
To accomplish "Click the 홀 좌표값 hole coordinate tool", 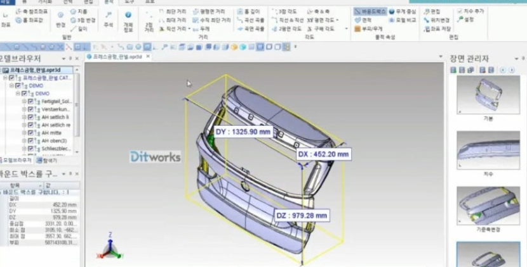I will click(30, 21).
